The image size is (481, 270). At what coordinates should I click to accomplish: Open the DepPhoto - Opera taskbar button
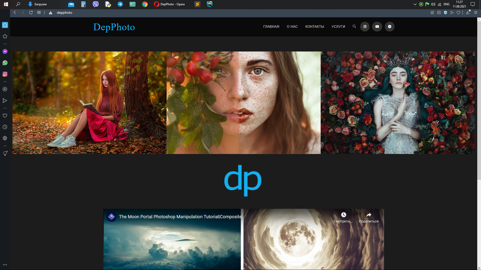coord(169,4)
